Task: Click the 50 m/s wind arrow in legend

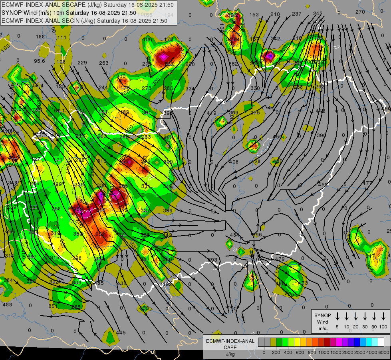Action: (x=374, y=316)
